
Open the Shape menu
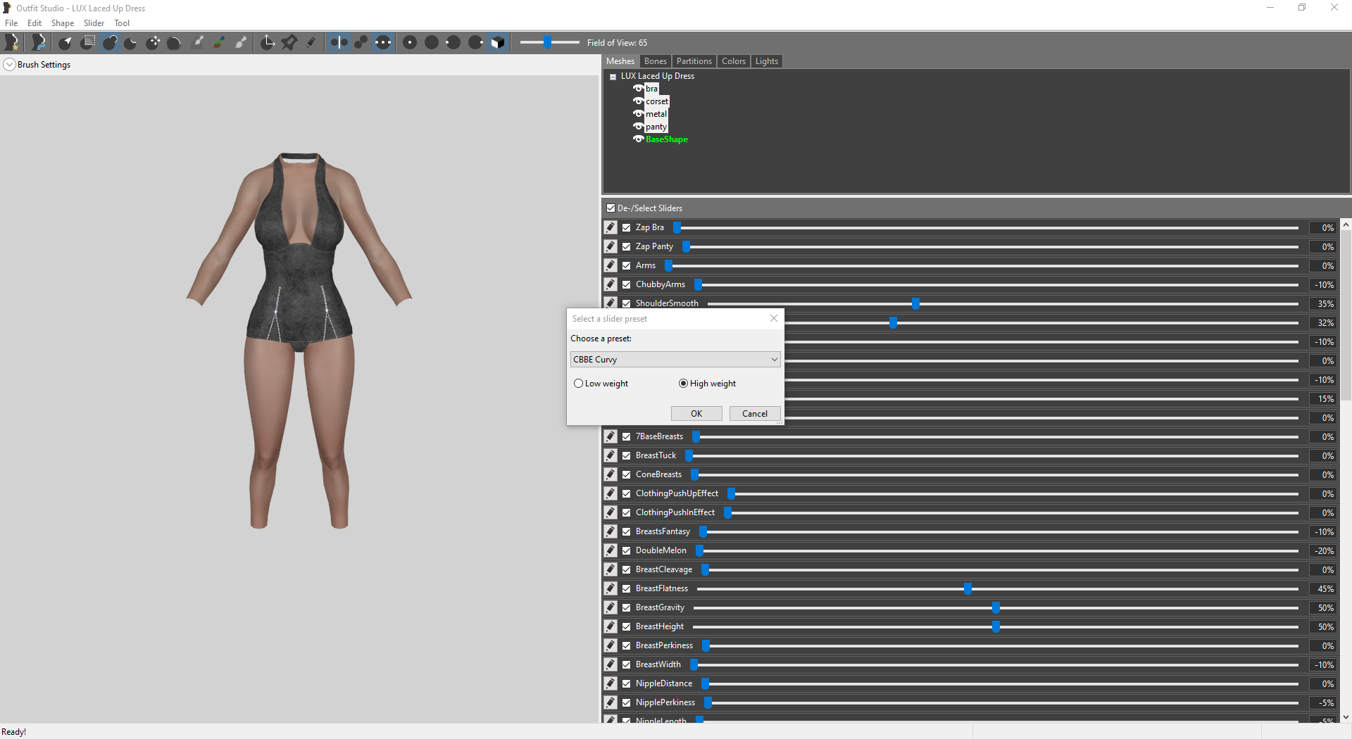pos(63,23)
